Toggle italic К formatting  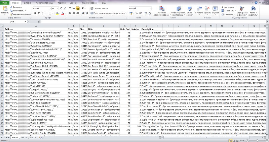(x=39, y=13)
